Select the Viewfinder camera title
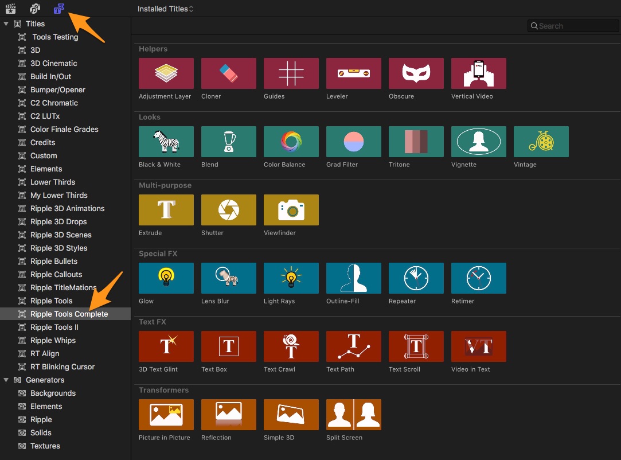 tap(291, 209)
